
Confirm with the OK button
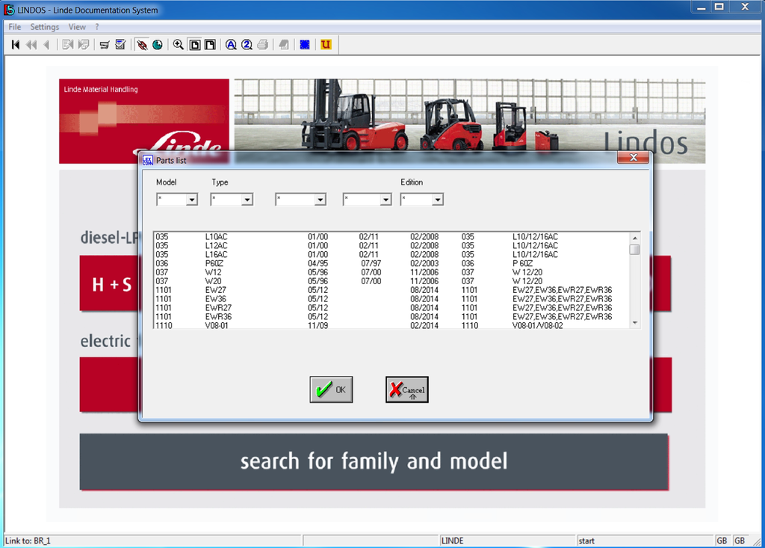coord(331,390)
